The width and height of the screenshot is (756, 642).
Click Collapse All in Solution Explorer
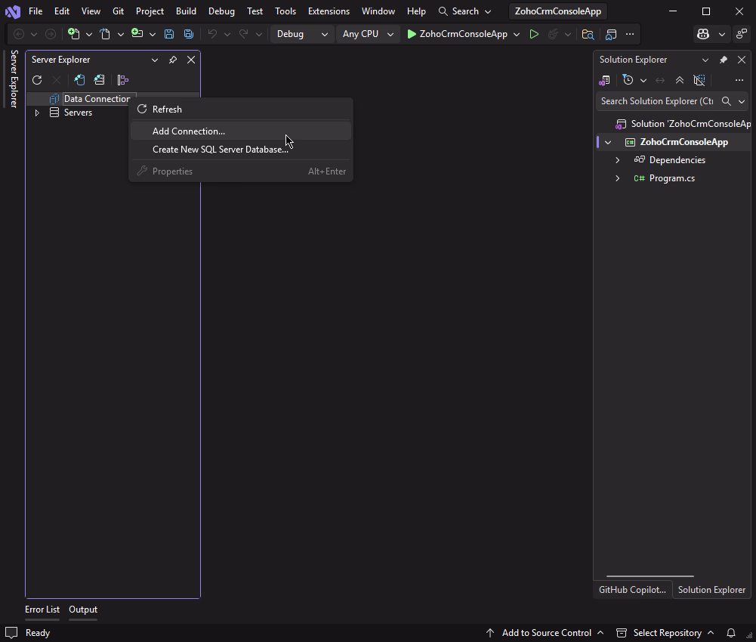tap(680, 80)
